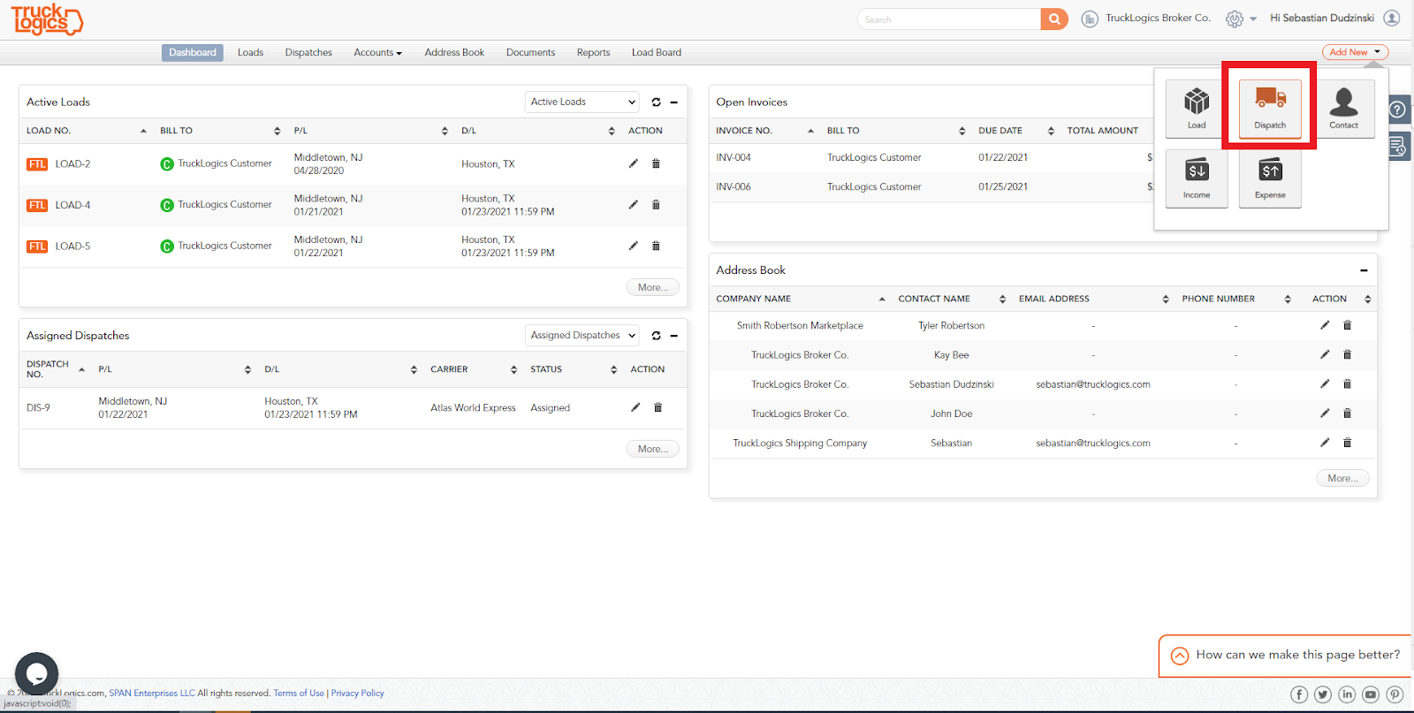Delete the Kay Bee contact

point(1347,354)
